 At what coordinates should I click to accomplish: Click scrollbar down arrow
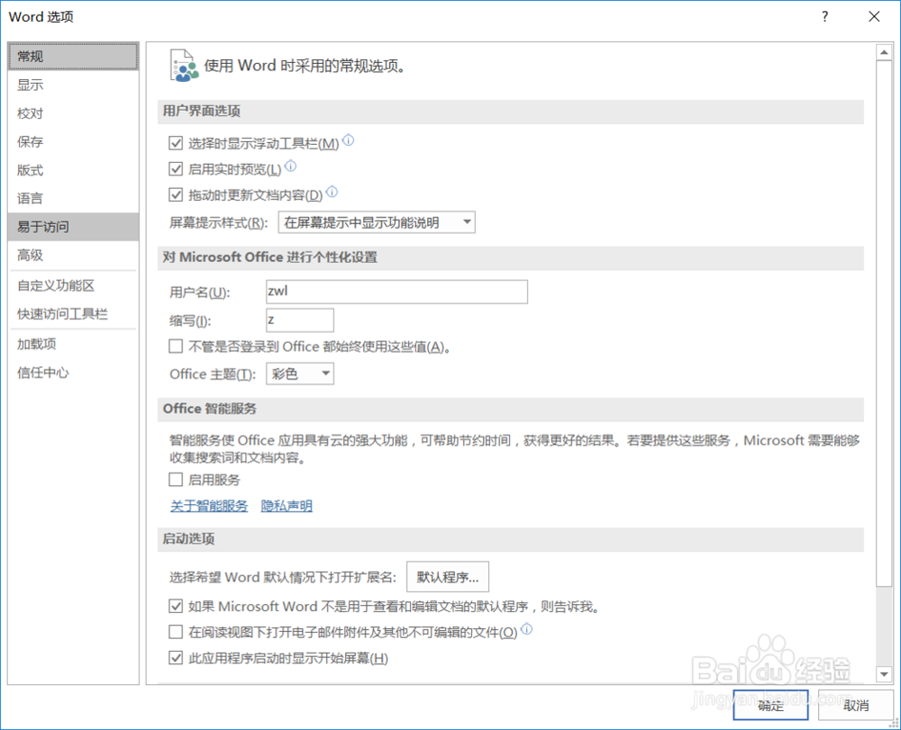(884, 674)
